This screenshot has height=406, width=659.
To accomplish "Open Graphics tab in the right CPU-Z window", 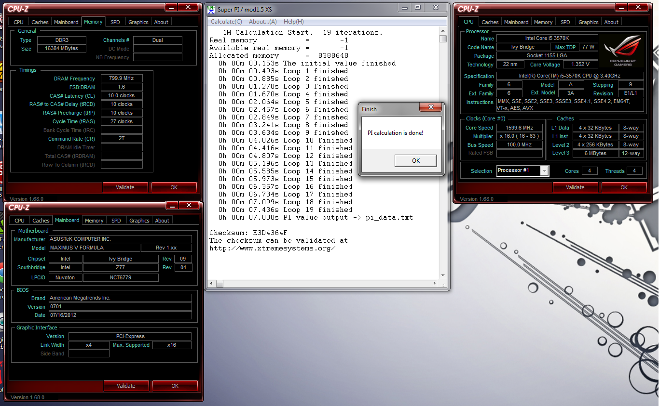I will [x=588, y=22].
